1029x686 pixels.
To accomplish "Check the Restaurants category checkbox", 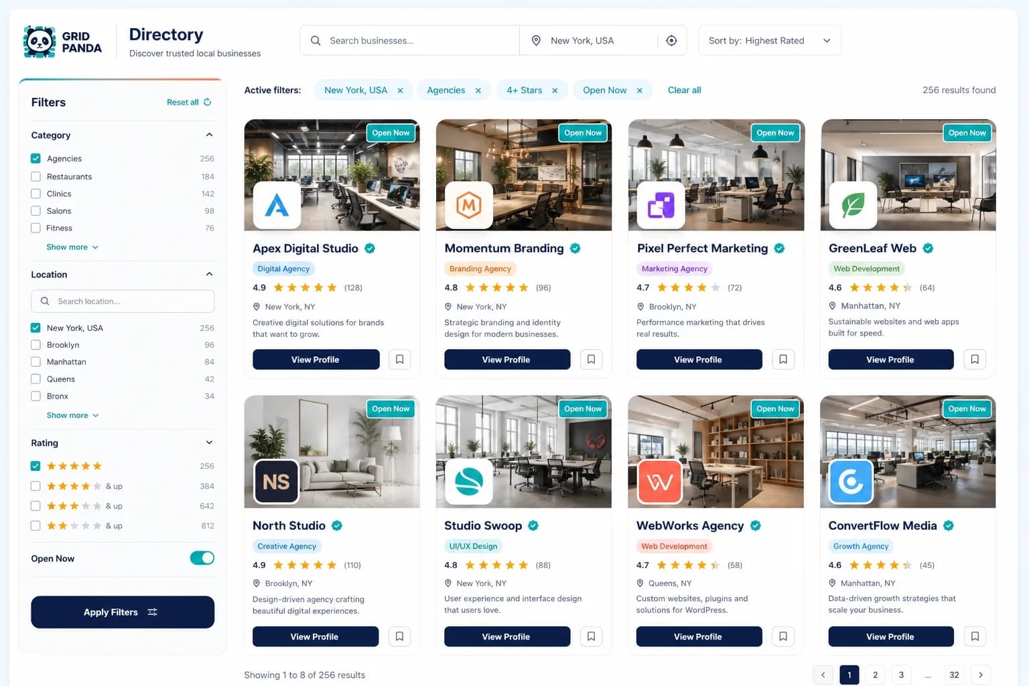I will pyautogui.click(x=36, y=176).
